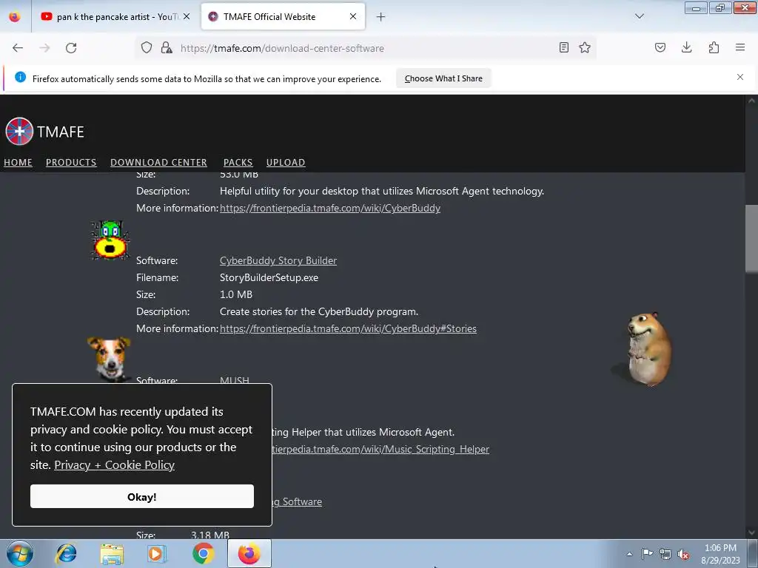
Task: Open the clock showing 1:06 PM
Action: pos(720,554)
